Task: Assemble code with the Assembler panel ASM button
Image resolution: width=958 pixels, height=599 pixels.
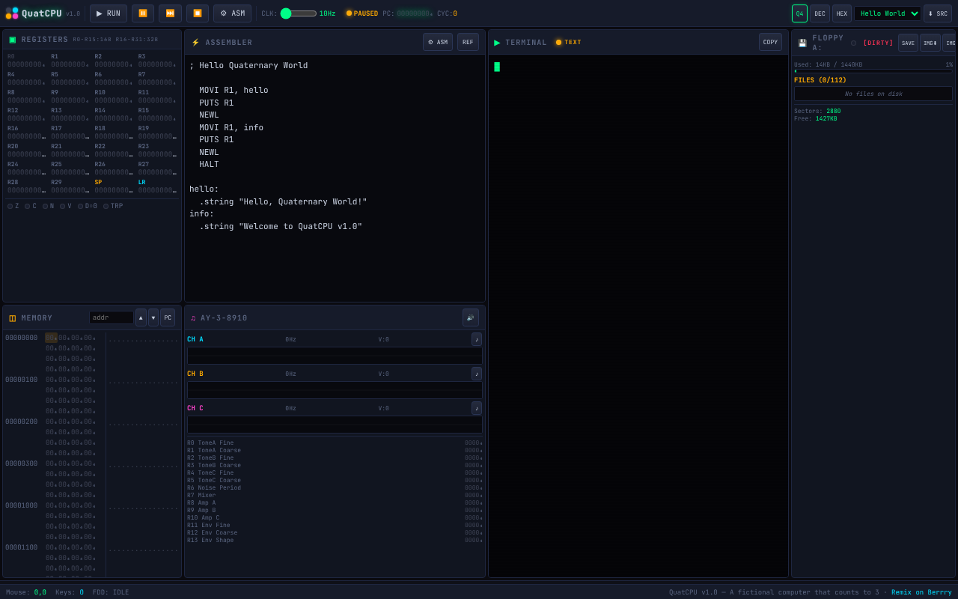Action: [x=438, y=42]
